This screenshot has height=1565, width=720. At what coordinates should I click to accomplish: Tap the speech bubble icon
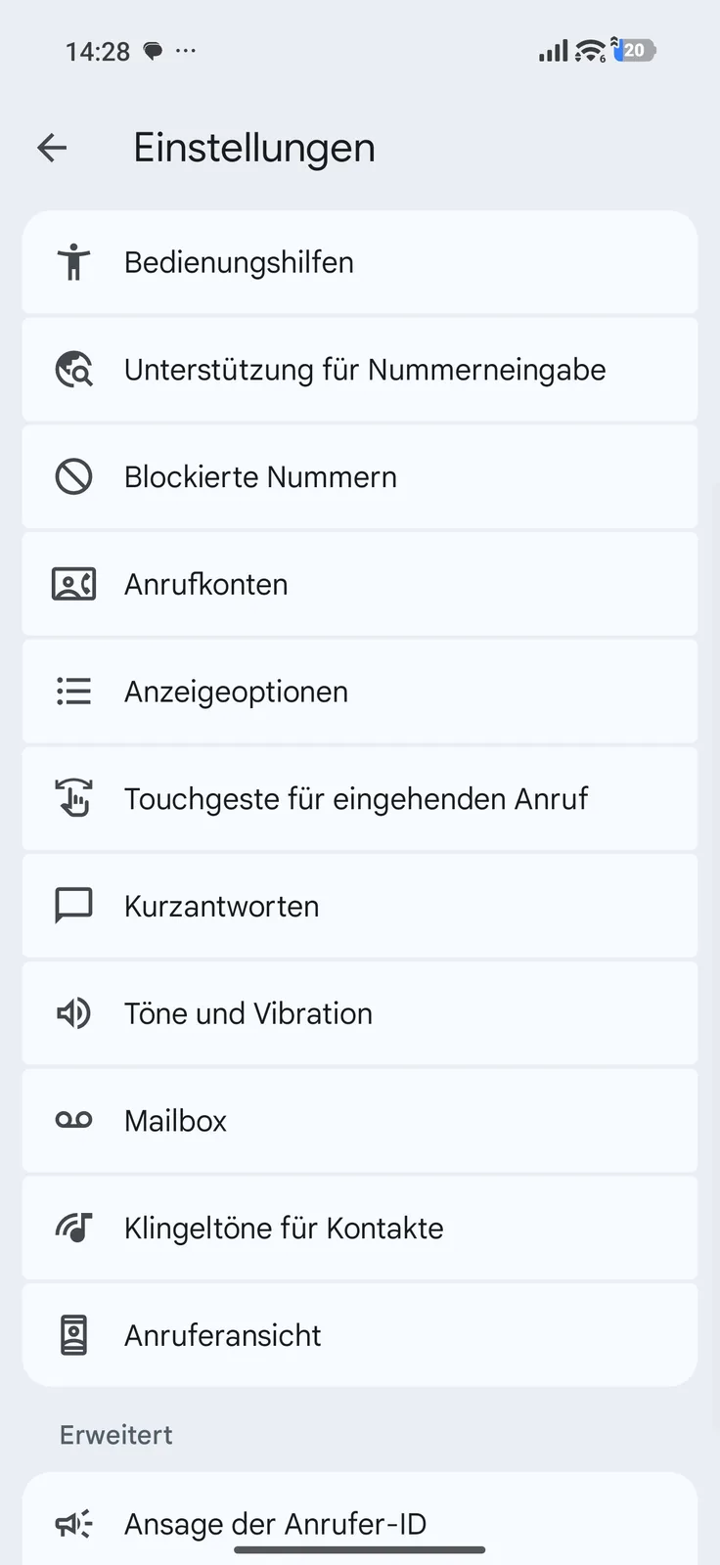(x=73, y=907)
